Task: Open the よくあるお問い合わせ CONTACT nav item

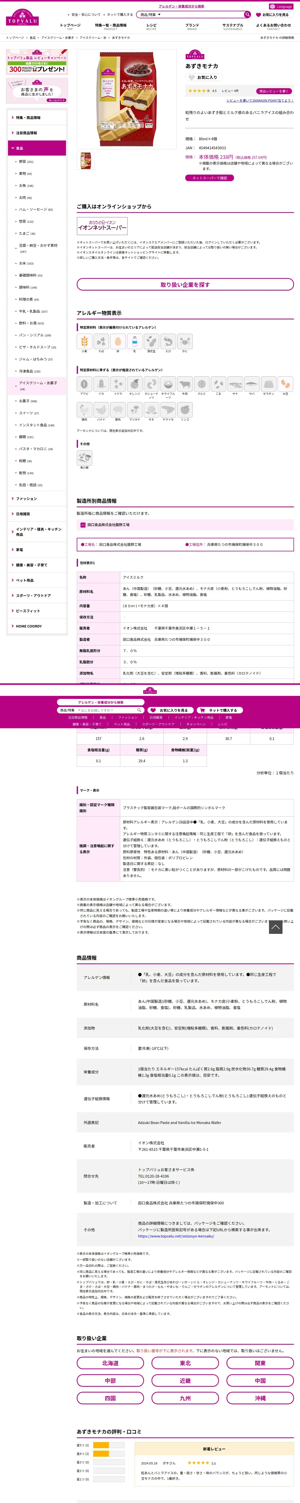Action: coord(273,26)
